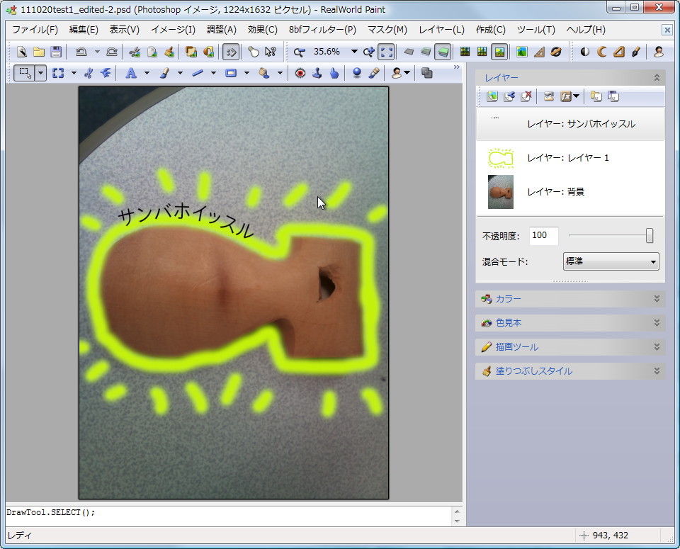680x549 pixels.
Task: Select the Line tool
Action: click(198, 72)
